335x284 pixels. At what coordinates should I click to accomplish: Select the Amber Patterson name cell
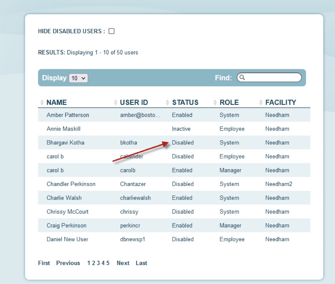[68, 115]
